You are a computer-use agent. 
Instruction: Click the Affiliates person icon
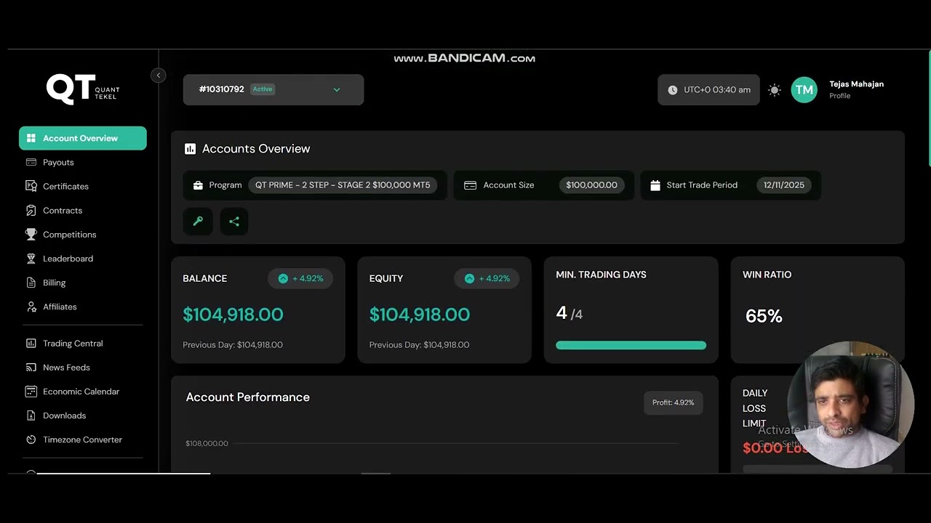(31, 307)
